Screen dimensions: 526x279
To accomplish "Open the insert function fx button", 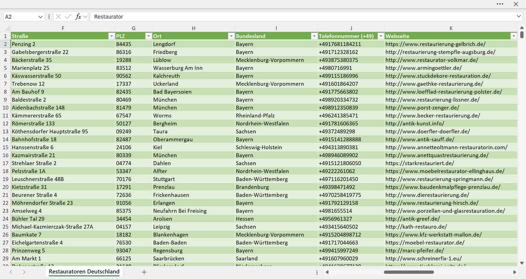I will click(x=78, y=17).
